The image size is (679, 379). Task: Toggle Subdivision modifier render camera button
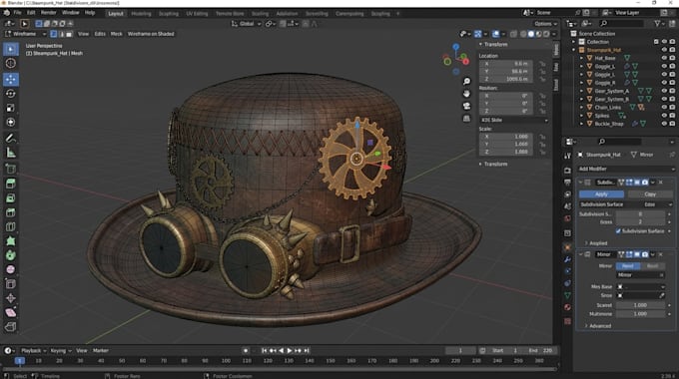[x=645, y=183]
